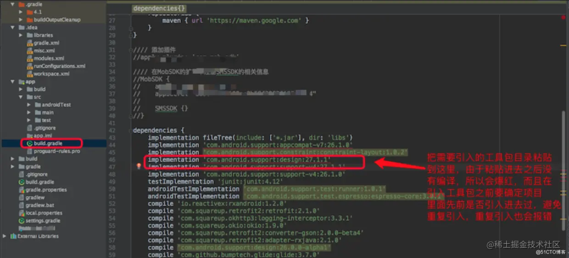The height and width of the screenshot is (258, 569).
Task: Toggle code fold marker at dependencies line 42
Action: click(x=131, y=131)
